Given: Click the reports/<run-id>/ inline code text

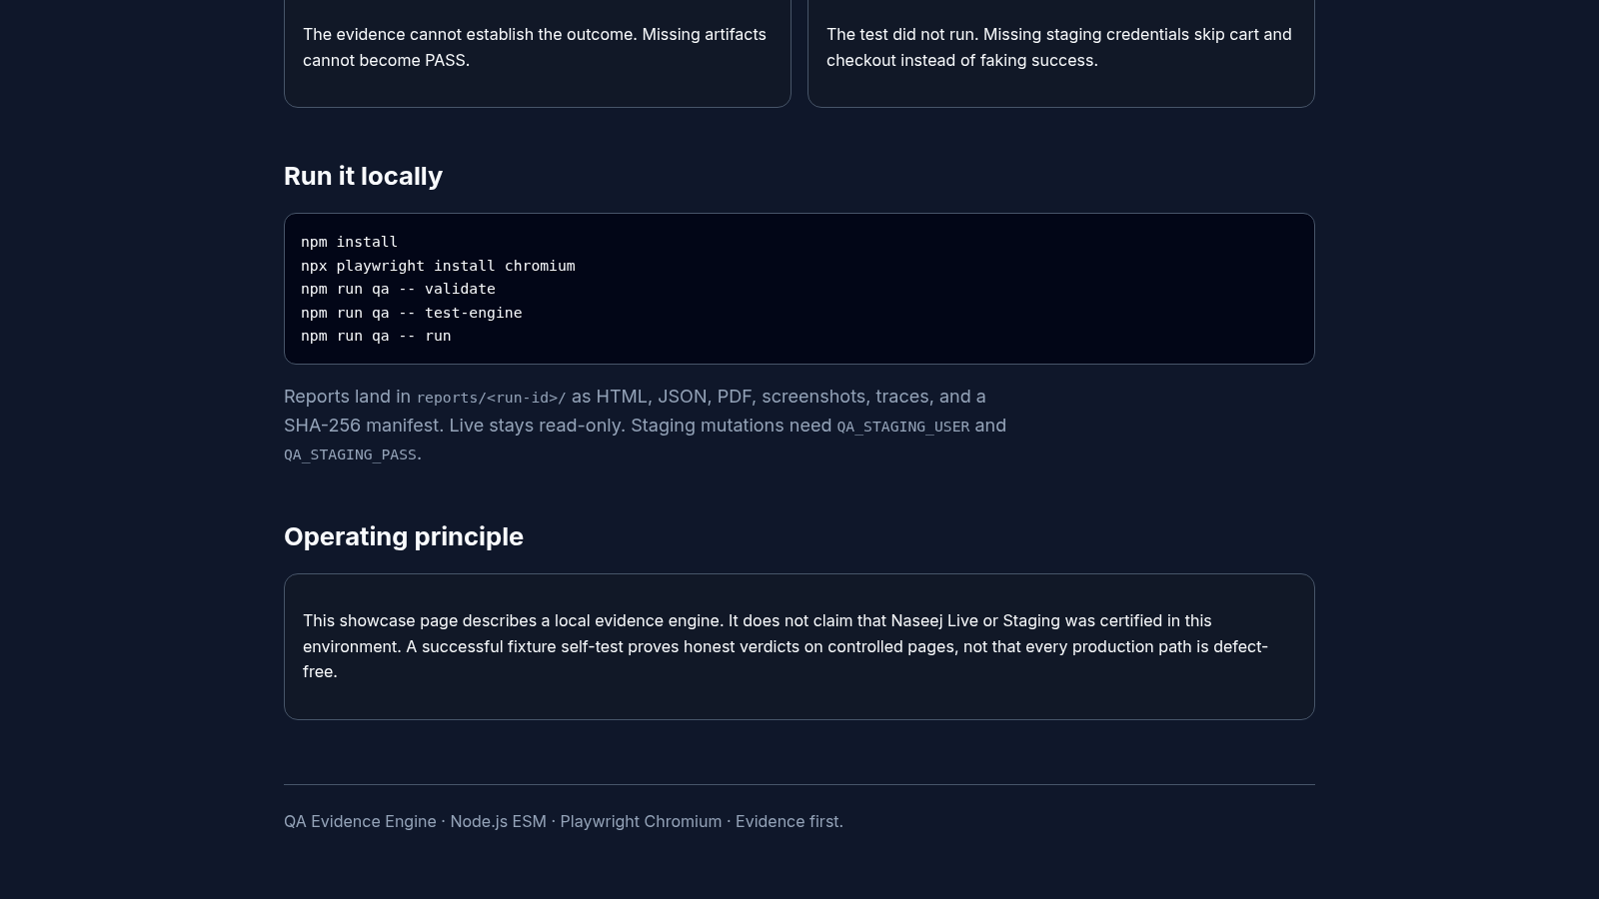Looking at the screenshot, I should pos(491,398).
